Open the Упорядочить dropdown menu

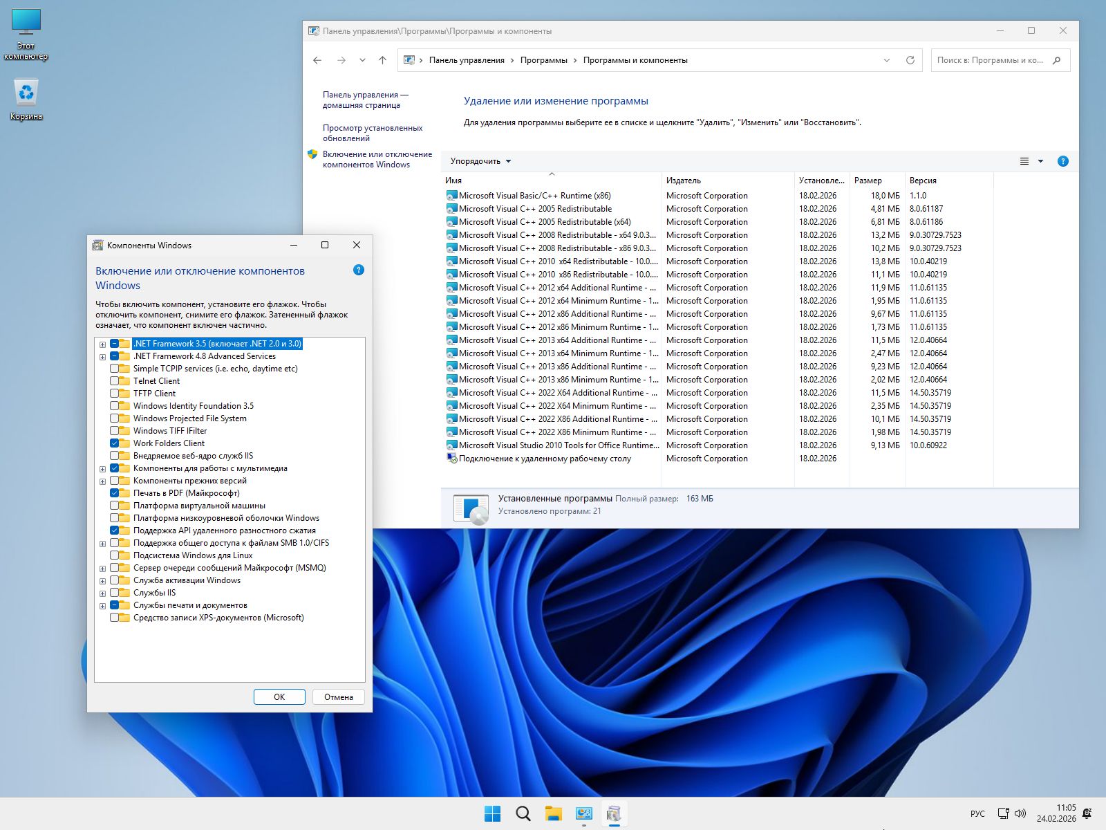click(480, 161)
